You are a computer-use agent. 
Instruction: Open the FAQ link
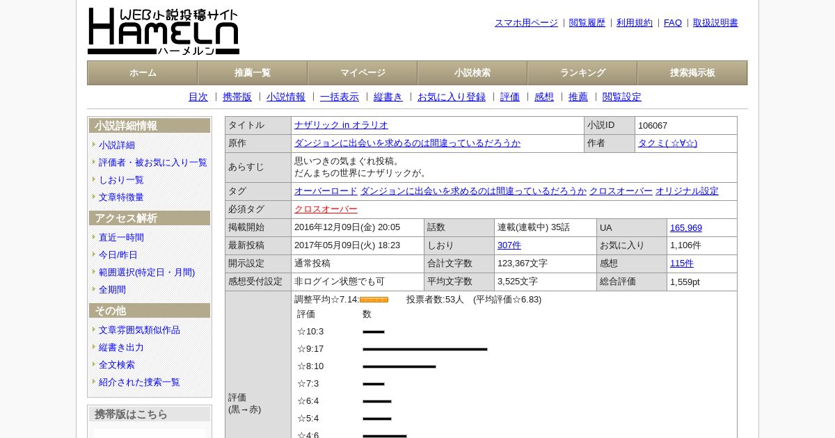[673, 23]
